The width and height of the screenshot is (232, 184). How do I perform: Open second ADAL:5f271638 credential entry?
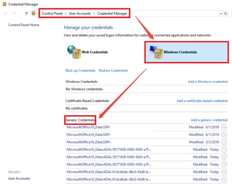point(109,157)
